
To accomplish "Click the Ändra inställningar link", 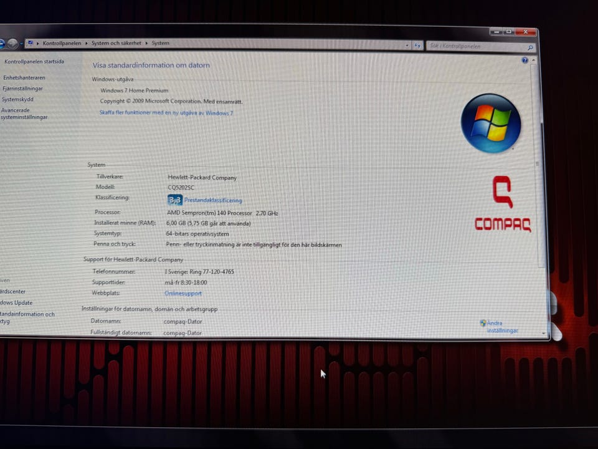I will point(502,327).
